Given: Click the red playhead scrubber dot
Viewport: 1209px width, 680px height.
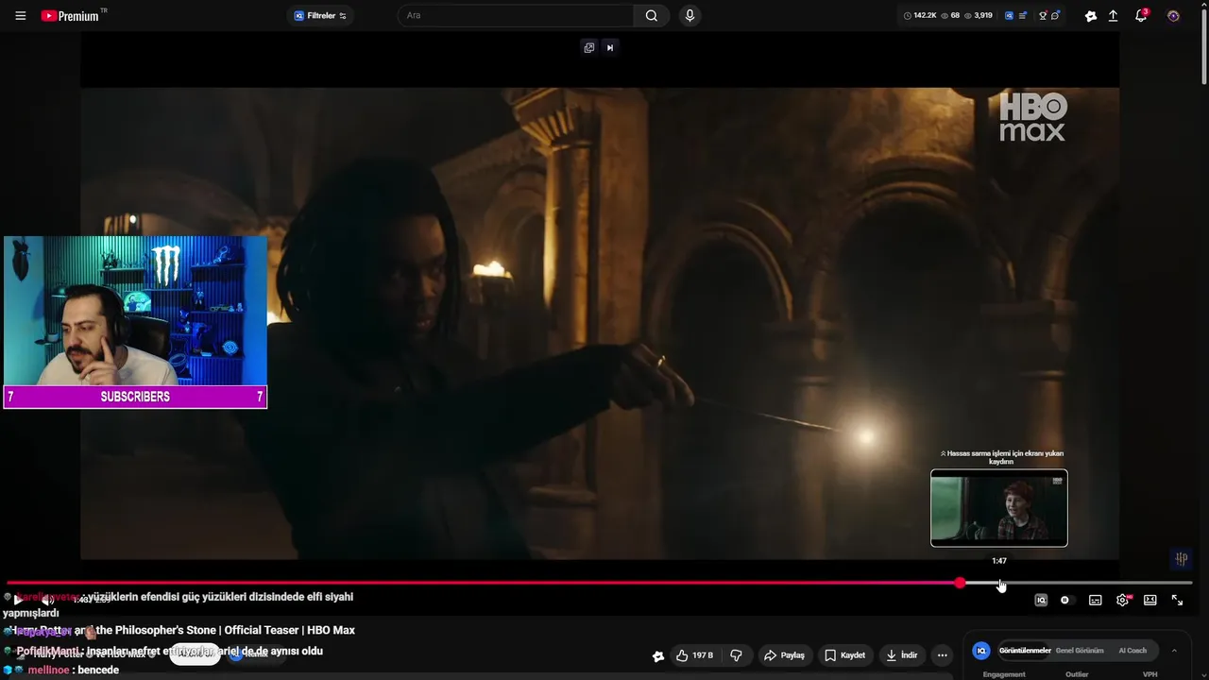Looking at the screenshot, I should pyautogui.click(x=960, y=583).
